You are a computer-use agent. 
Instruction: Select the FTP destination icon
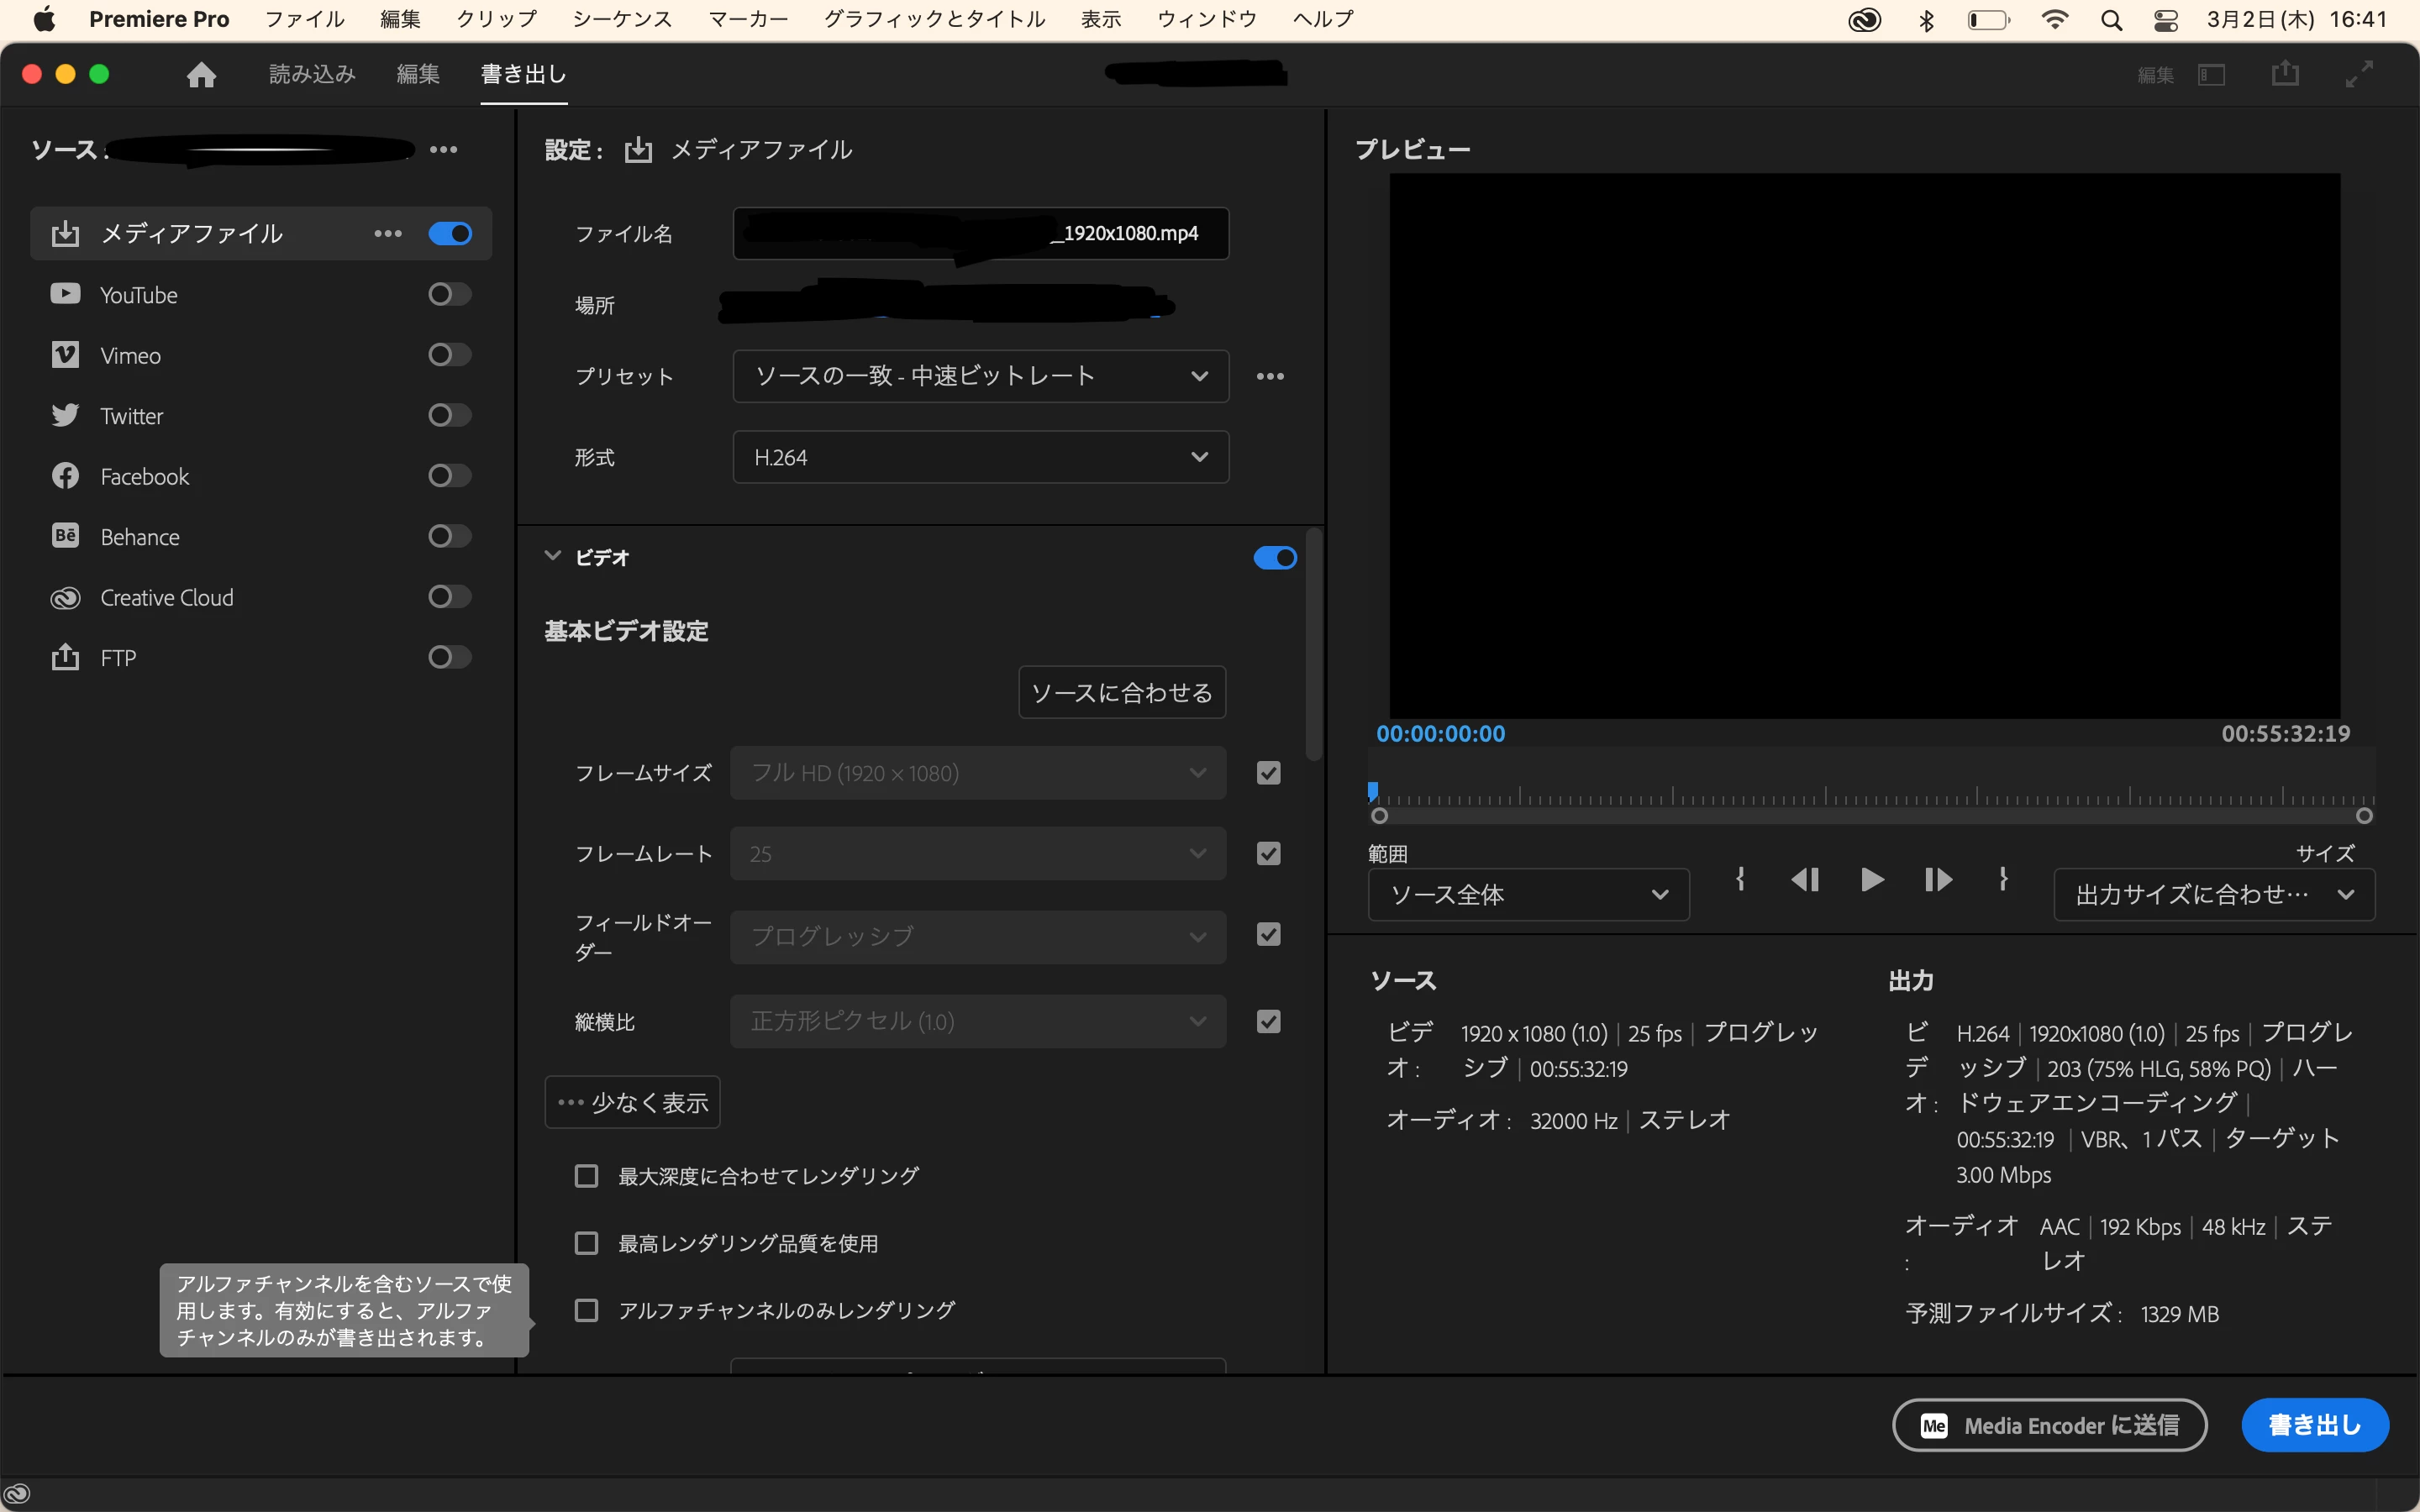tap(64, 657)
